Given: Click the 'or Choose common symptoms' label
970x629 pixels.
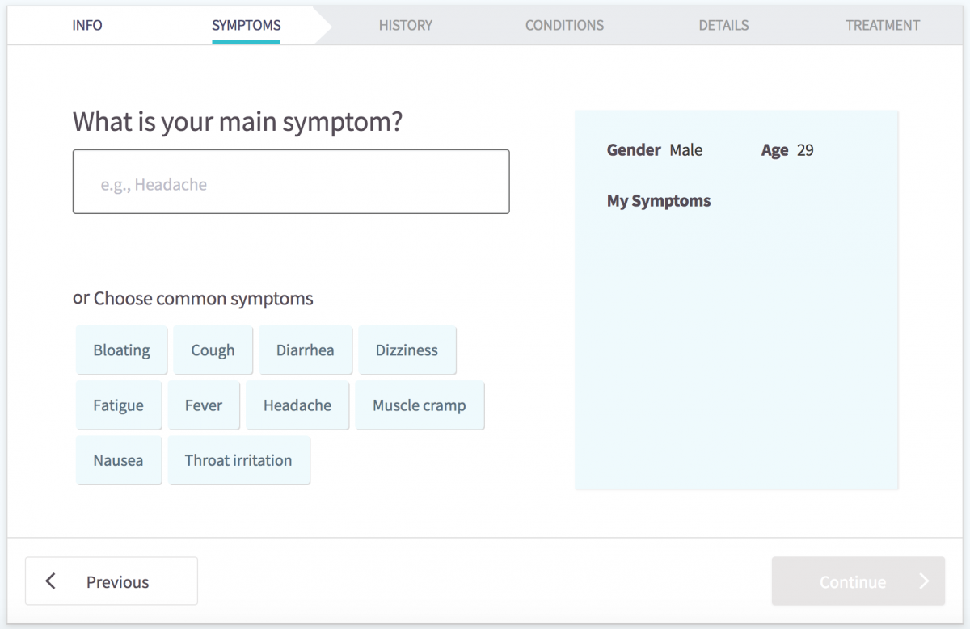Looking at the screenshot, I should point(193,299).
